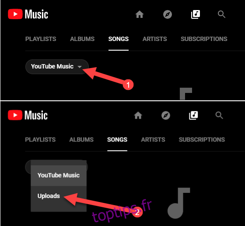This screenshot has width=245, height=226.
Task: Switch to PLAYLISTS tab above the YouTube Music pill
Action: [x=41, y=39]
